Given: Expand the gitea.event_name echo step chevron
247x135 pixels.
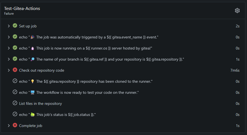Looking at the screenshot, I should coord(9,37).
